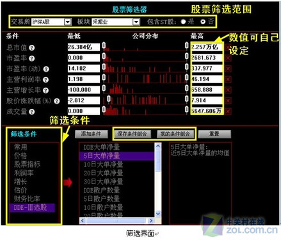This screenshot has width=281, height=240.
Task: Select 财务比率 category
Action: coord(27,198)
